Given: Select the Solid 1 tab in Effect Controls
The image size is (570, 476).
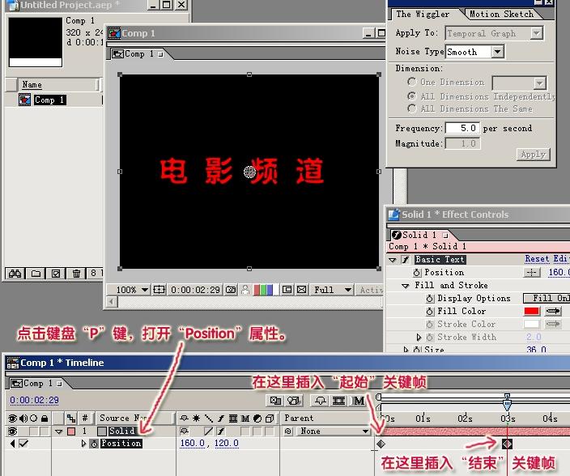Looking at the screenshot, I should [x=420, y=235].
